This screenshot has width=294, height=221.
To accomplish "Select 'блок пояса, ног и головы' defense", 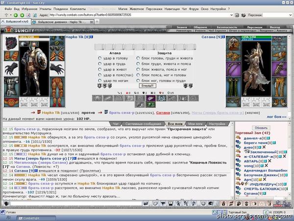I will pyautogui.click(x=138, y=75).
